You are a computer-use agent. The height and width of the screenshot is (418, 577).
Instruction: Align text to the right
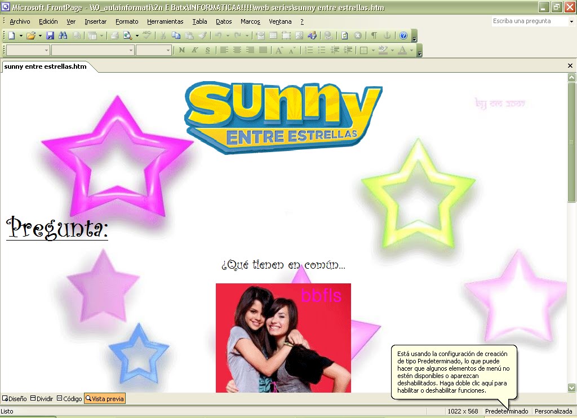pyautogui.click(x=250, y=50)
